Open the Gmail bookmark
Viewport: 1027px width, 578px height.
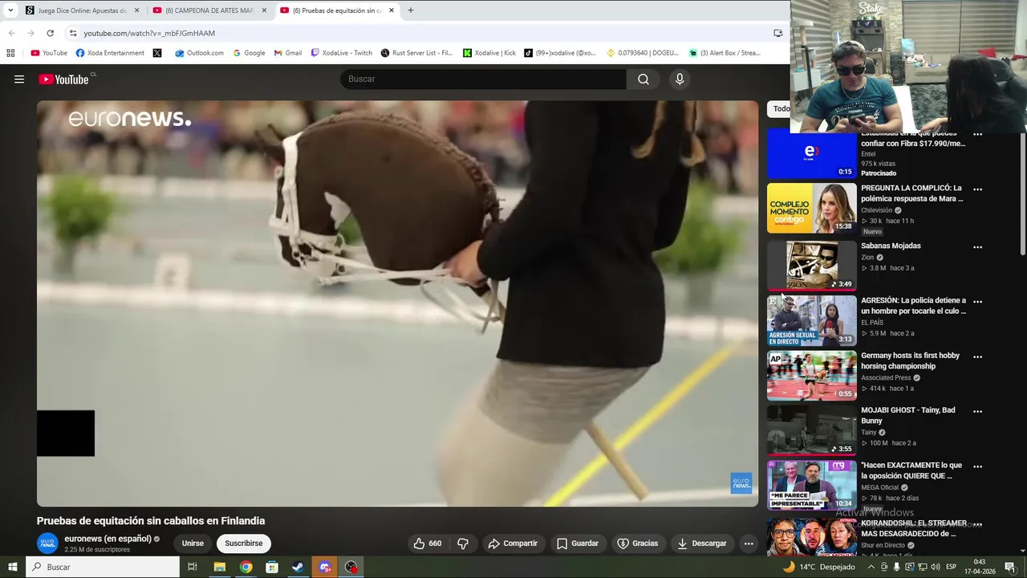pos(288,53)
